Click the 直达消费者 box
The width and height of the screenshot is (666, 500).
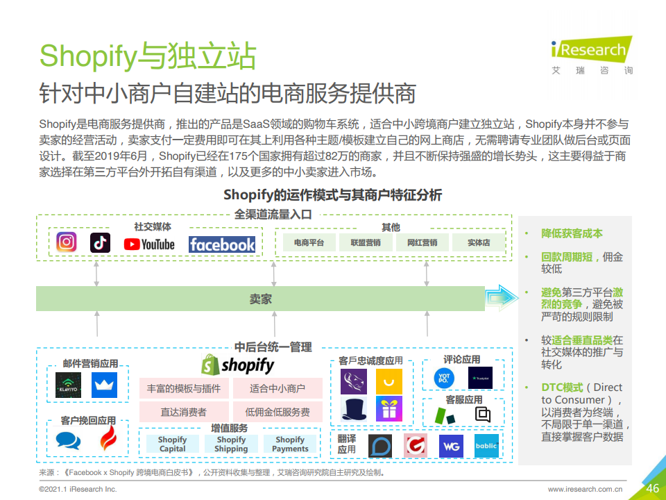coord(184,412)
